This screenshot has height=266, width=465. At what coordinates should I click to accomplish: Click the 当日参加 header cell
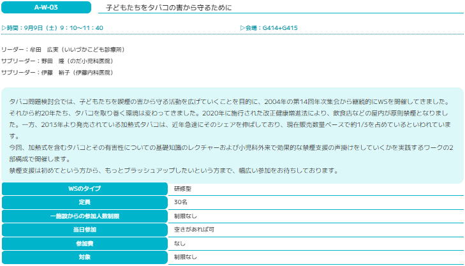coord(84,230)
